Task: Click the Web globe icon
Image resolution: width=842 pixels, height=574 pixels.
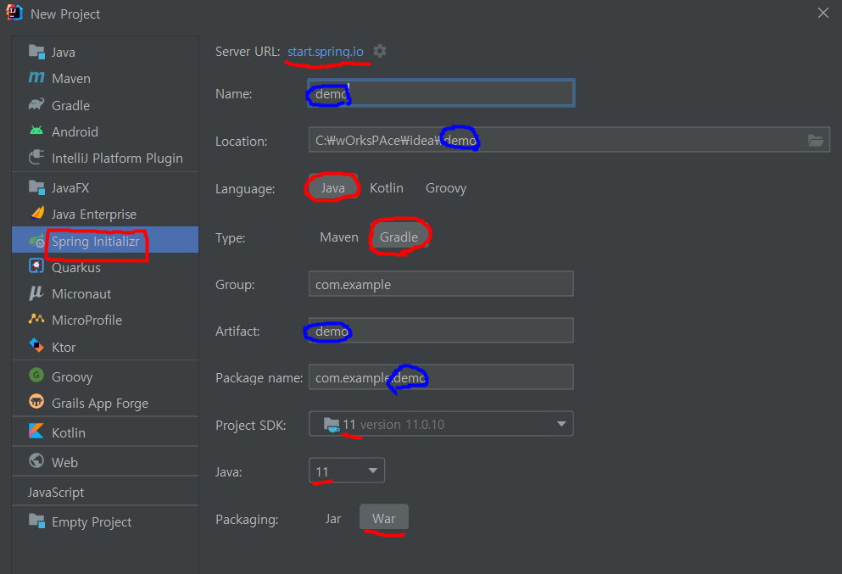Action: click(36, 460)
